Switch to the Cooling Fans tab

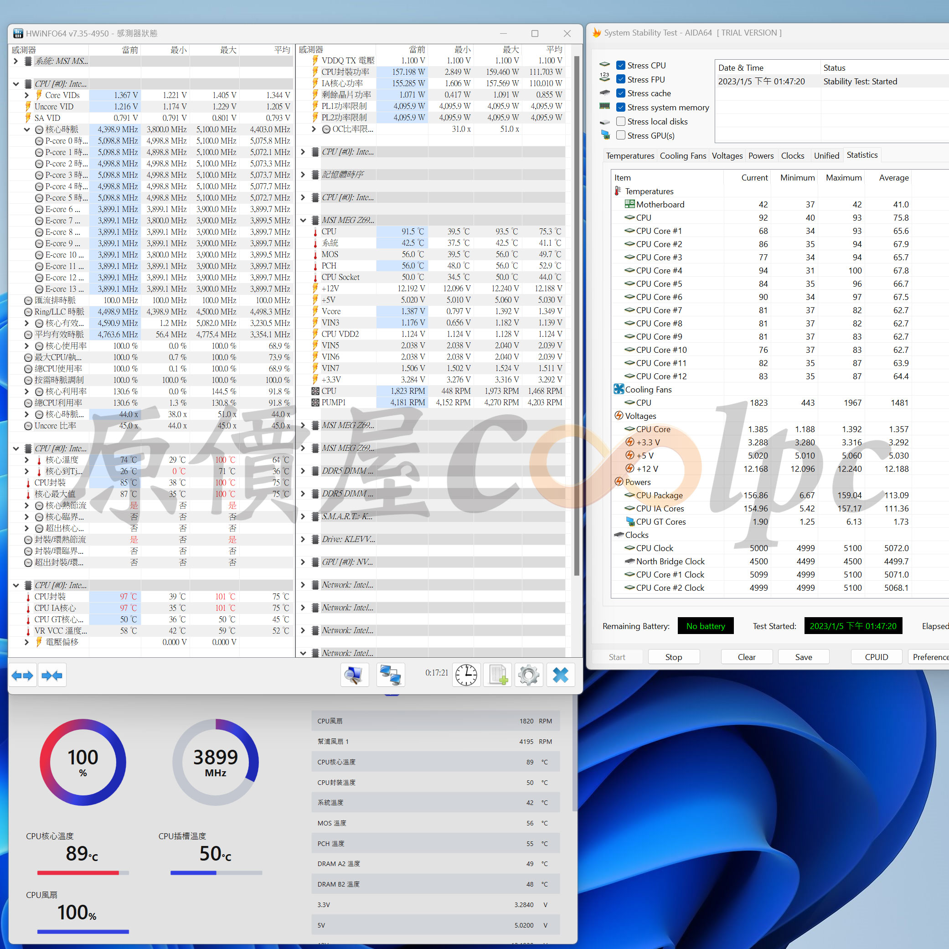(683, 156)
